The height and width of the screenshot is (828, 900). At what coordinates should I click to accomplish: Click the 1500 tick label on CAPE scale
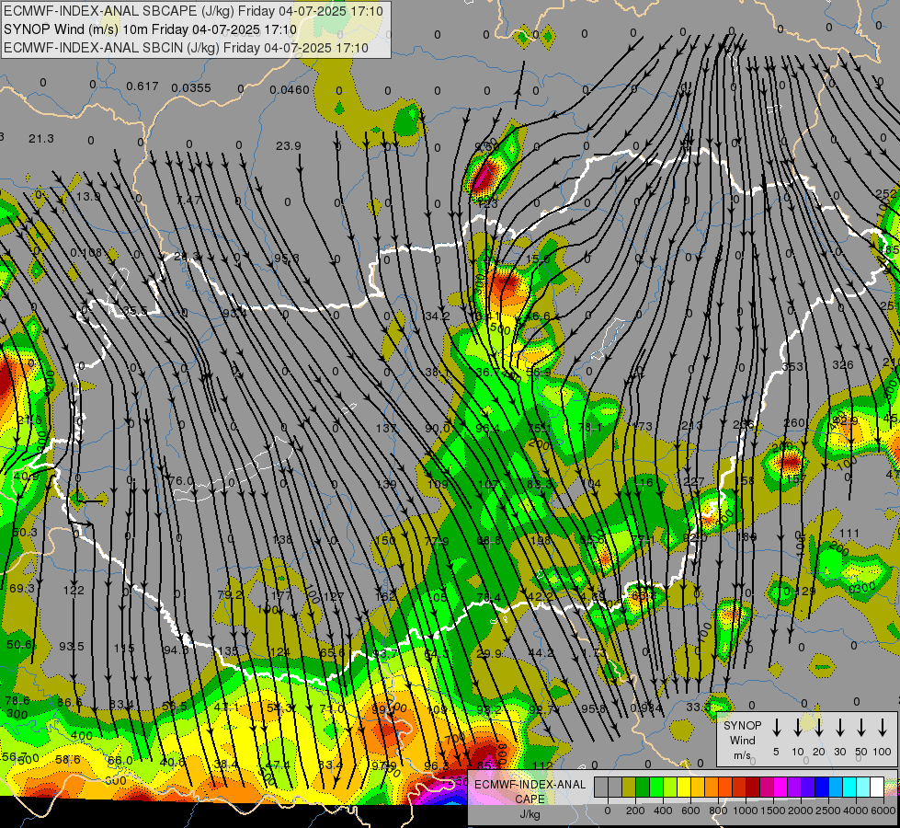(773, 811)
